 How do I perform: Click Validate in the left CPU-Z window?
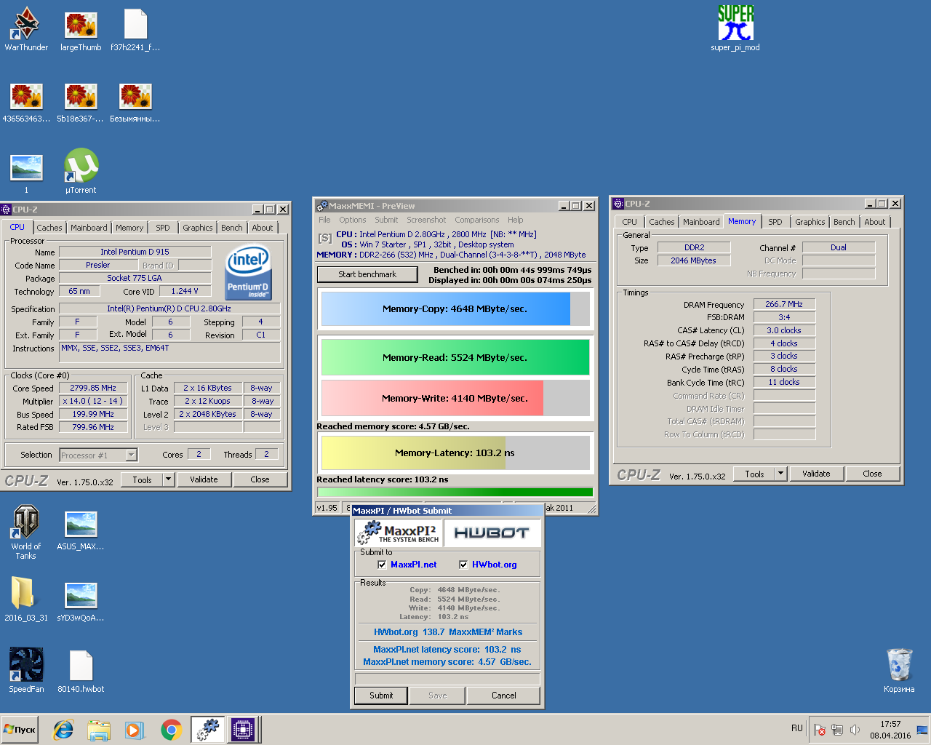point(204,479)
